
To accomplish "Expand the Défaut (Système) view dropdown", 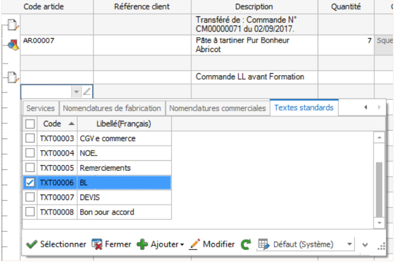I will pos(349,244).
